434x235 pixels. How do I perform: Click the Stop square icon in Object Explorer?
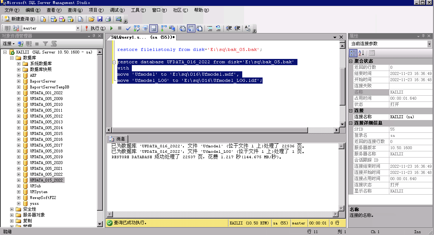(x=37, y=44)
